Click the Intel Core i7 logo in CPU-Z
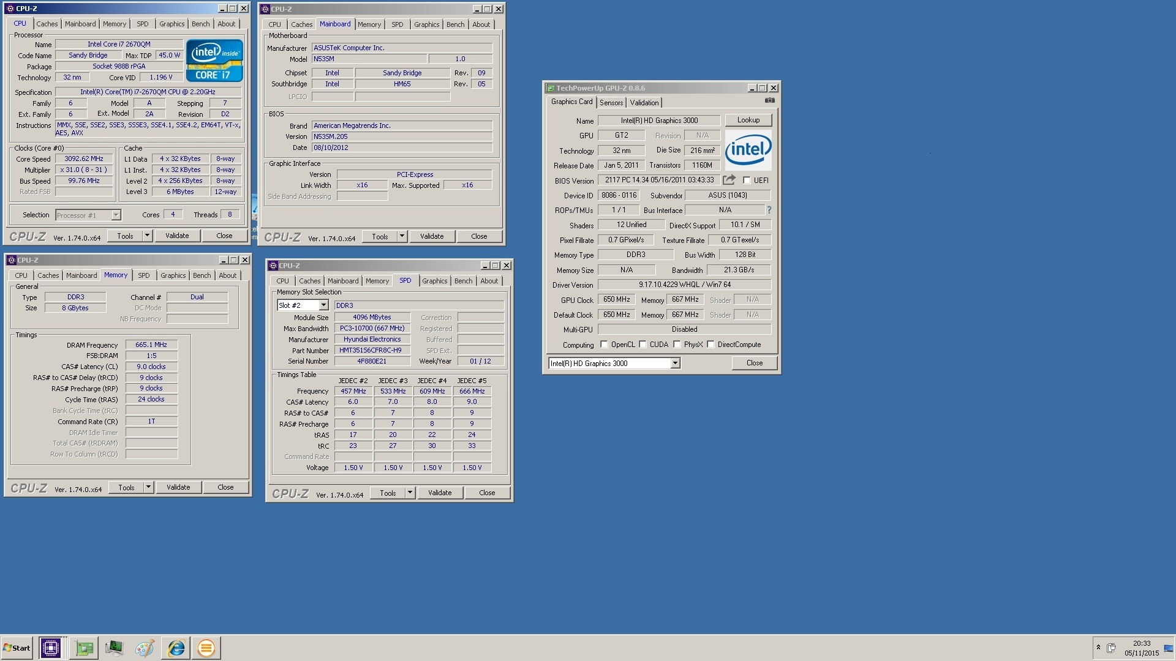This screenshot has width=1176, height=661. coord(214,61)
